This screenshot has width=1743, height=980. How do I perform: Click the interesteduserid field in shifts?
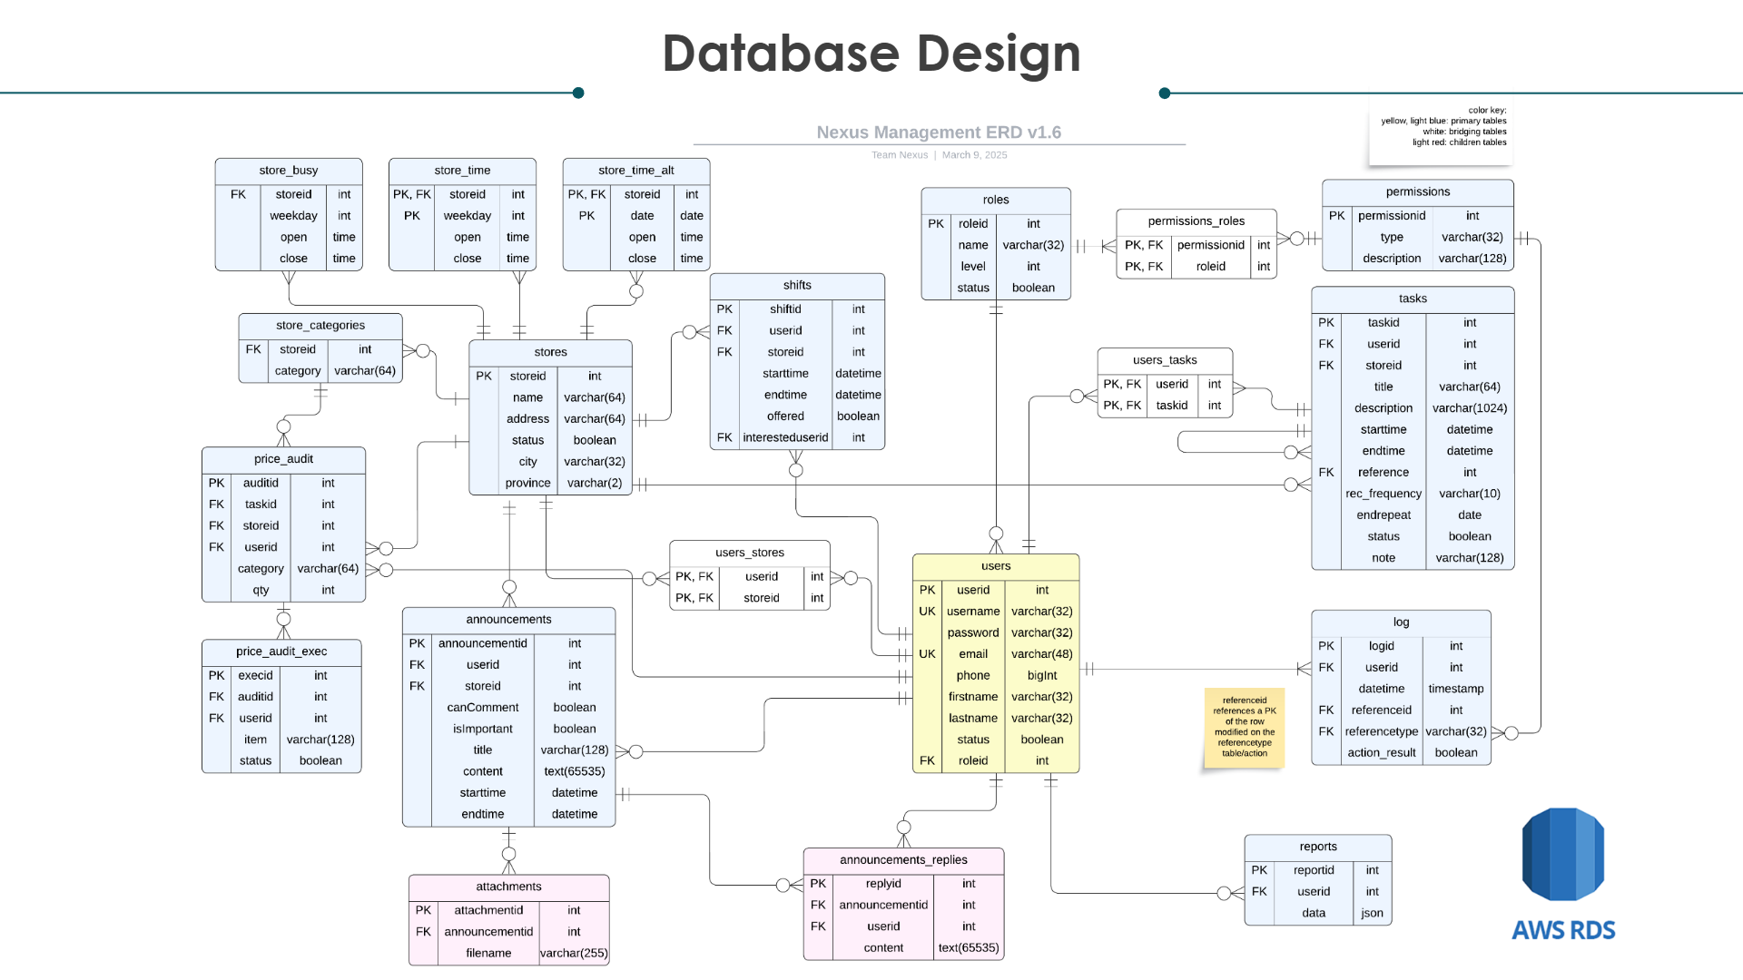(x=785, y=437)
